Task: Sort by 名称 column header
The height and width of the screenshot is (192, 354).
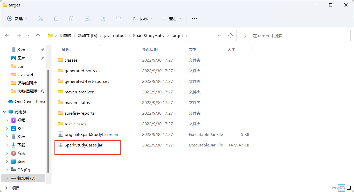Action: (x=66, y=49)
